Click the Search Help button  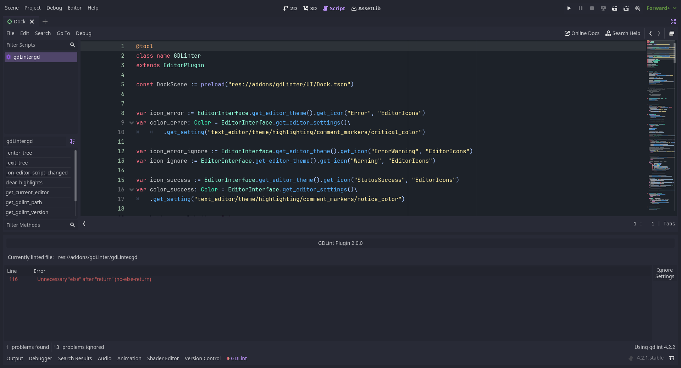[x=623, y=33]
